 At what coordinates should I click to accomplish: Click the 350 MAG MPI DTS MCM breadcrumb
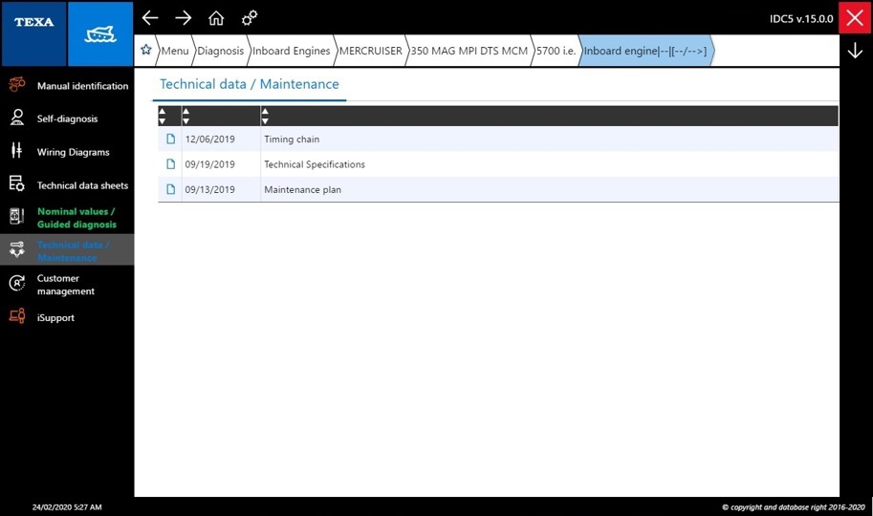pos(469,51)
